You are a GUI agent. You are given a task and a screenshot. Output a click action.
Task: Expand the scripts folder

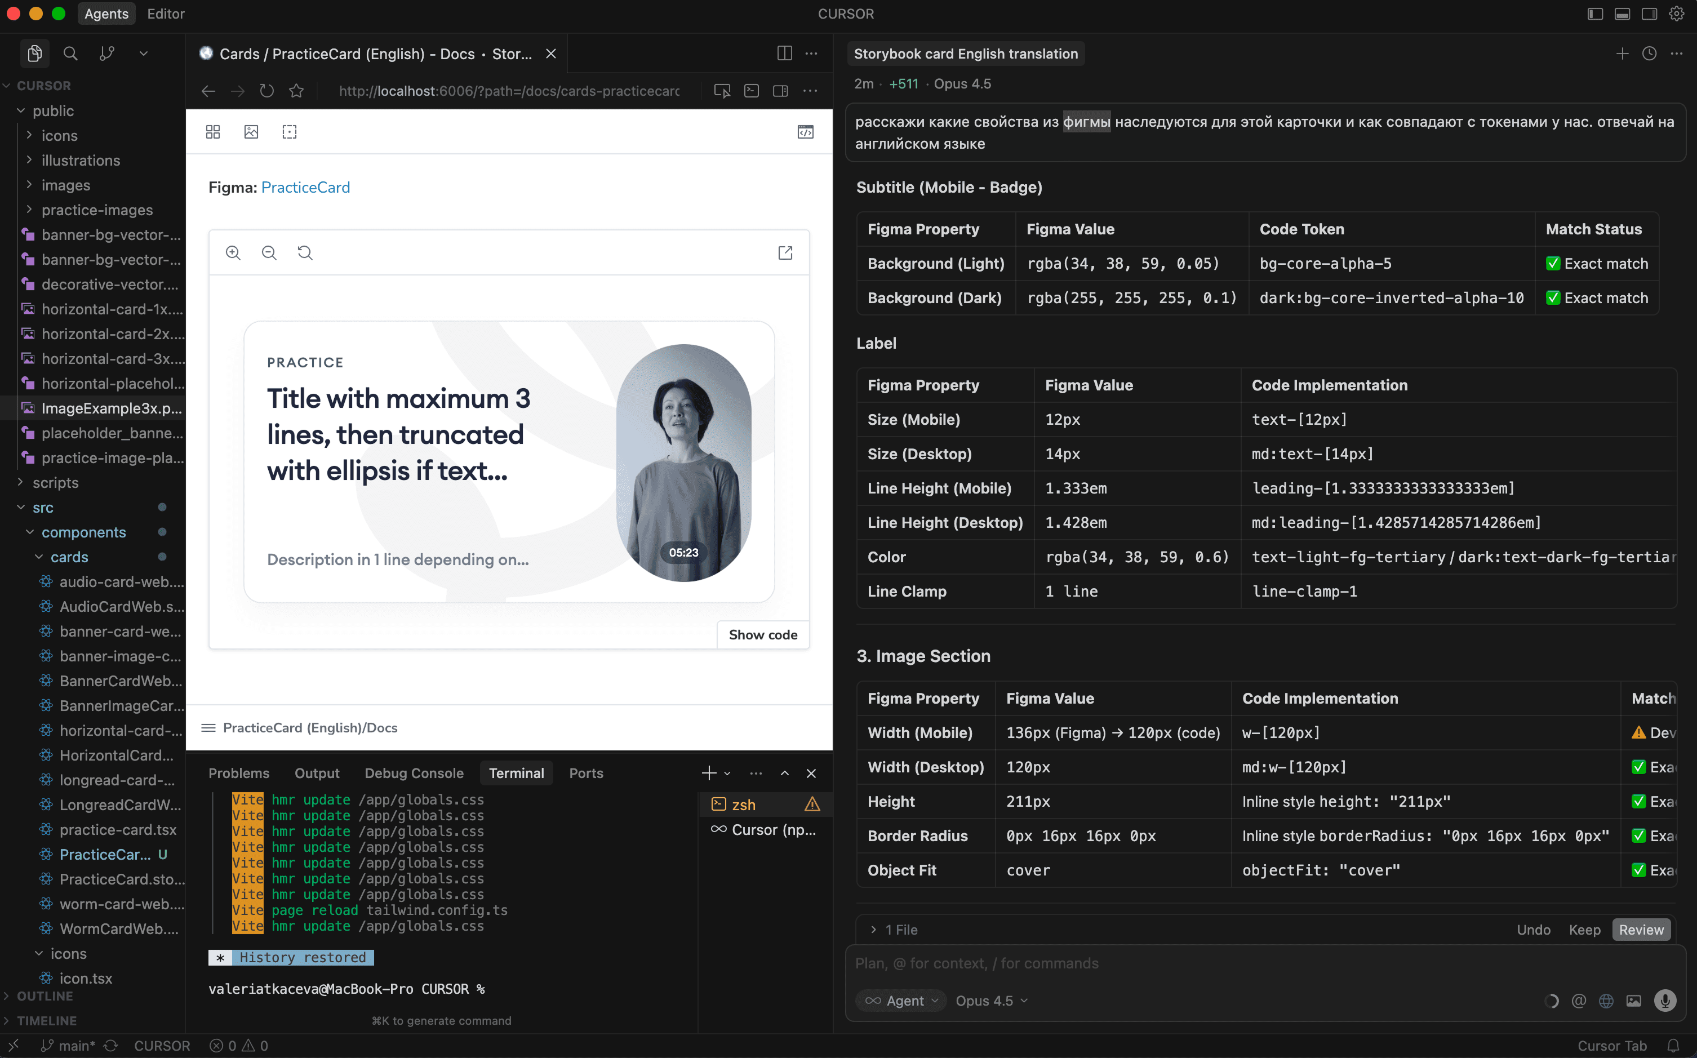pyautogui.click(x=55, y=482)
